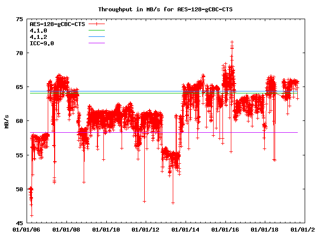This screenshot has width=315, height=236.
Task: Click the 01/01/10 x-axis date label
Action: [x=105, y=230]
